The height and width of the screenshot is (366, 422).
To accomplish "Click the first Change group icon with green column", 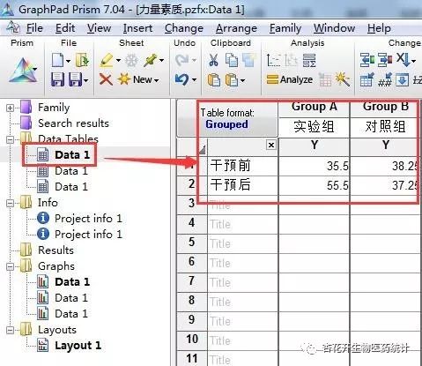I will coord(367,60).
